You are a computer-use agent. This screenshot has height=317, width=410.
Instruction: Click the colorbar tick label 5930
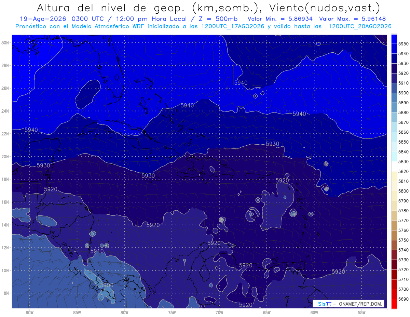coord(403,64)
